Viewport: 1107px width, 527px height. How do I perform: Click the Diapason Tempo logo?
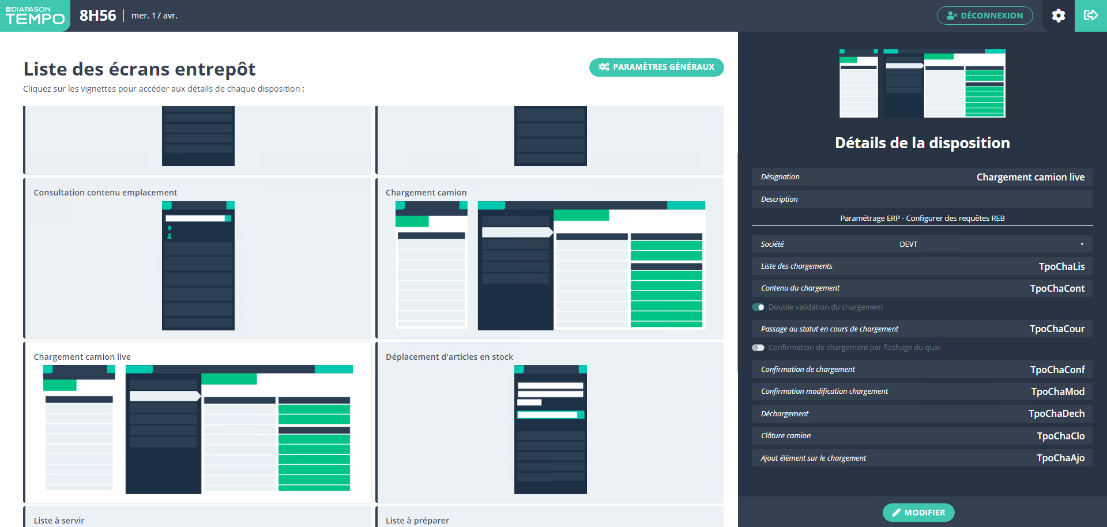point(35,16)
